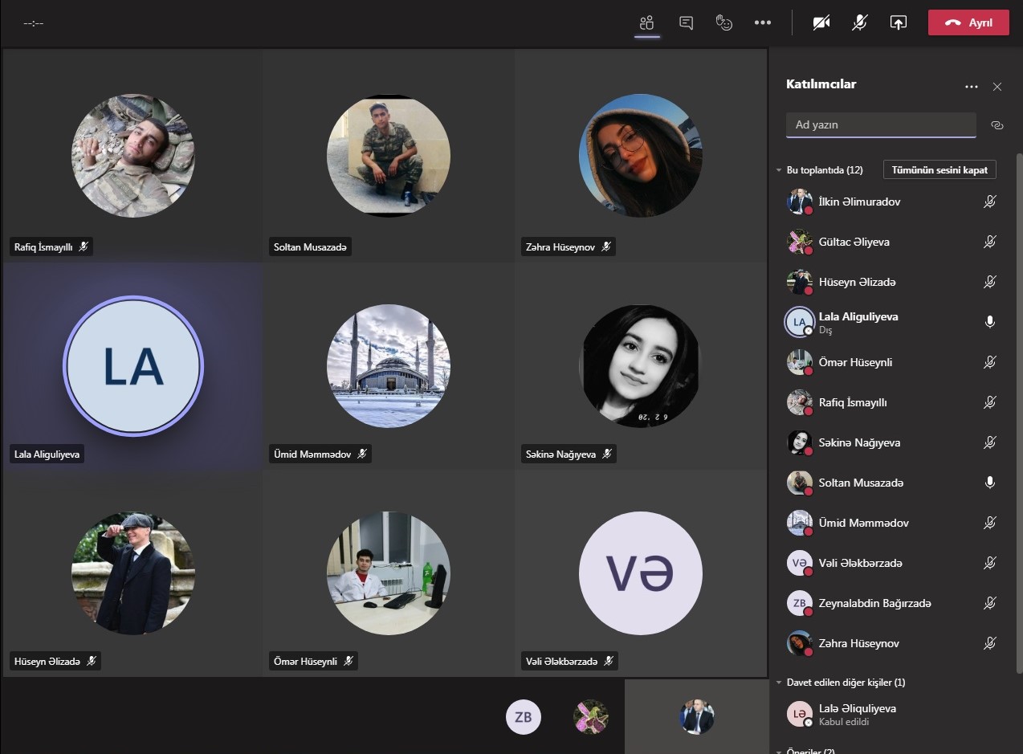Select Səkinə Nağıyeva in participant list
Viewport: 1023px width, 754px height.
tap(859, 442)
